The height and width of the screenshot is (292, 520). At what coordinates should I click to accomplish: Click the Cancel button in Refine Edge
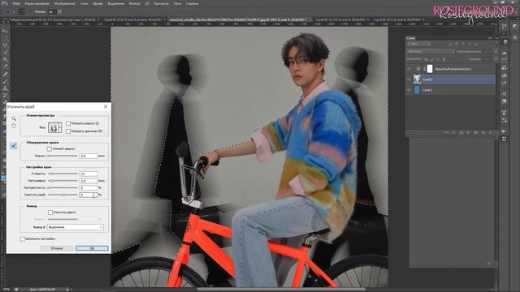[57, 248]
